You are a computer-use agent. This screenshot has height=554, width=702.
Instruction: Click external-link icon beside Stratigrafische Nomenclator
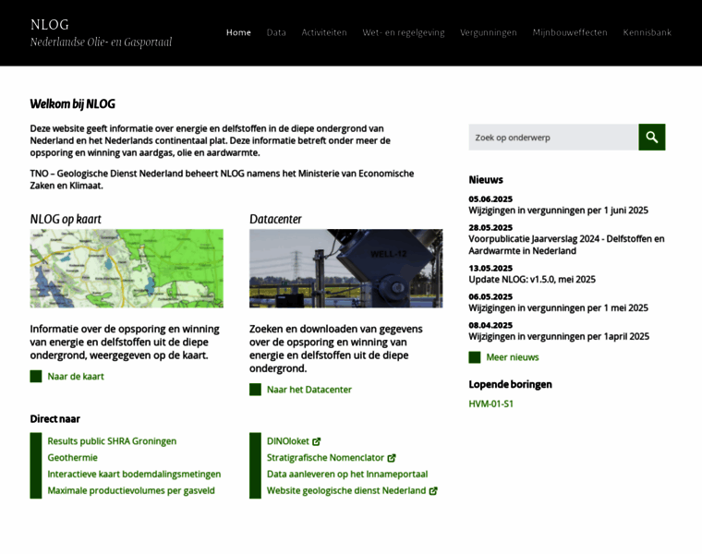tap(392, 458)
